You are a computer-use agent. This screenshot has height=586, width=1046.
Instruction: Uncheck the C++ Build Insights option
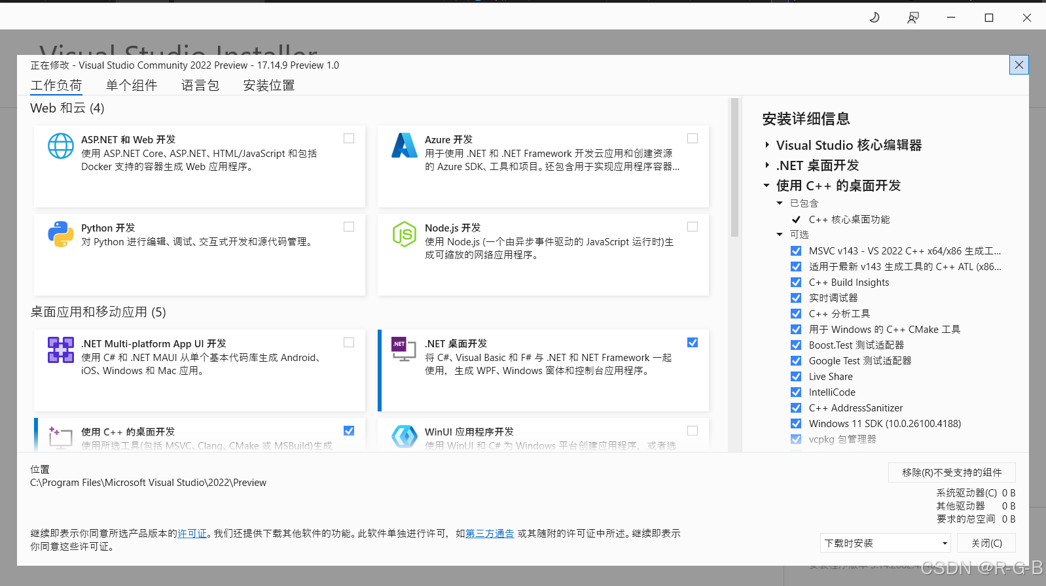[x=796, y=283]
